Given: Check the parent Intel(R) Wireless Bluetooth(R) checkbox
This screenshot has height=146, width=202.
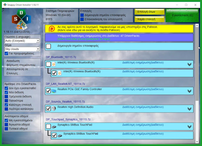Looking at the screenshot, I should tap(48, 64).
